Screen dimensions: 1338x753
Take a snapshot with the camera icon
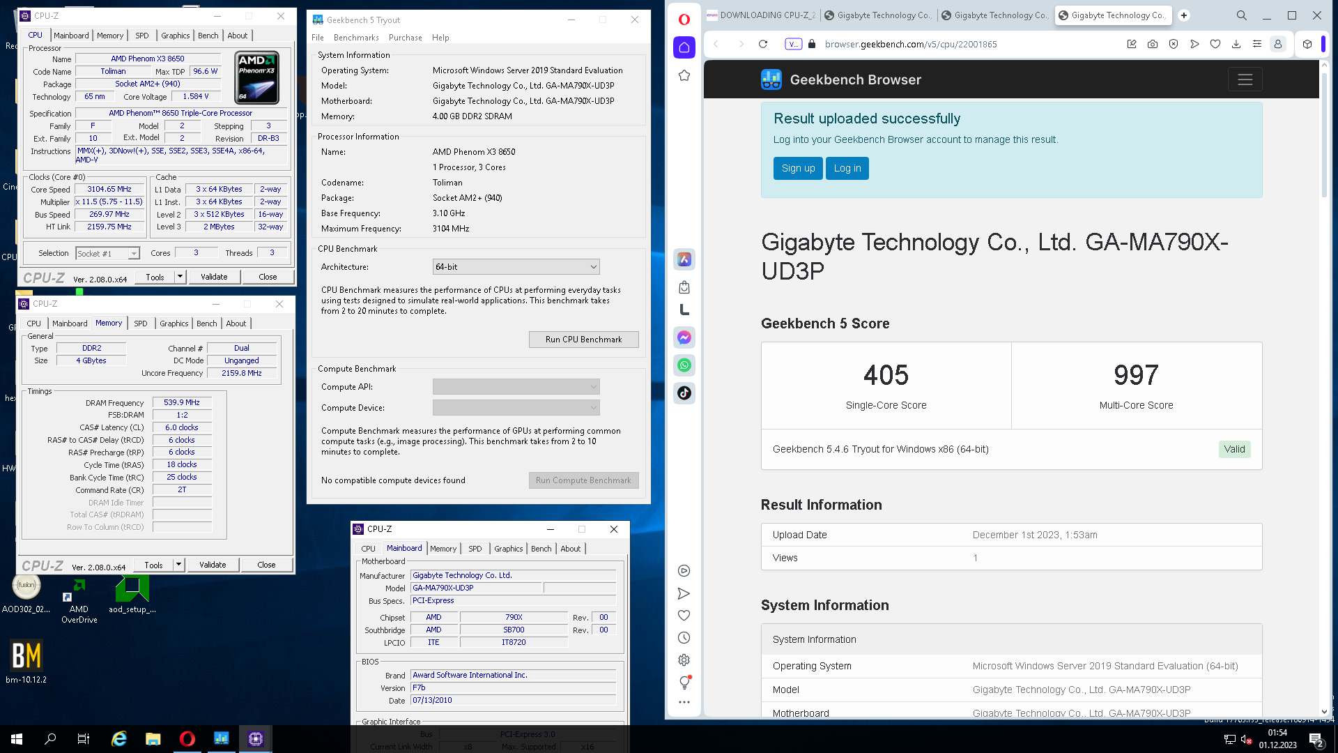coord(1153,44)
